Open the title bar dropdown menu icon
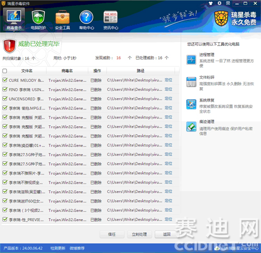 (228, 3)
